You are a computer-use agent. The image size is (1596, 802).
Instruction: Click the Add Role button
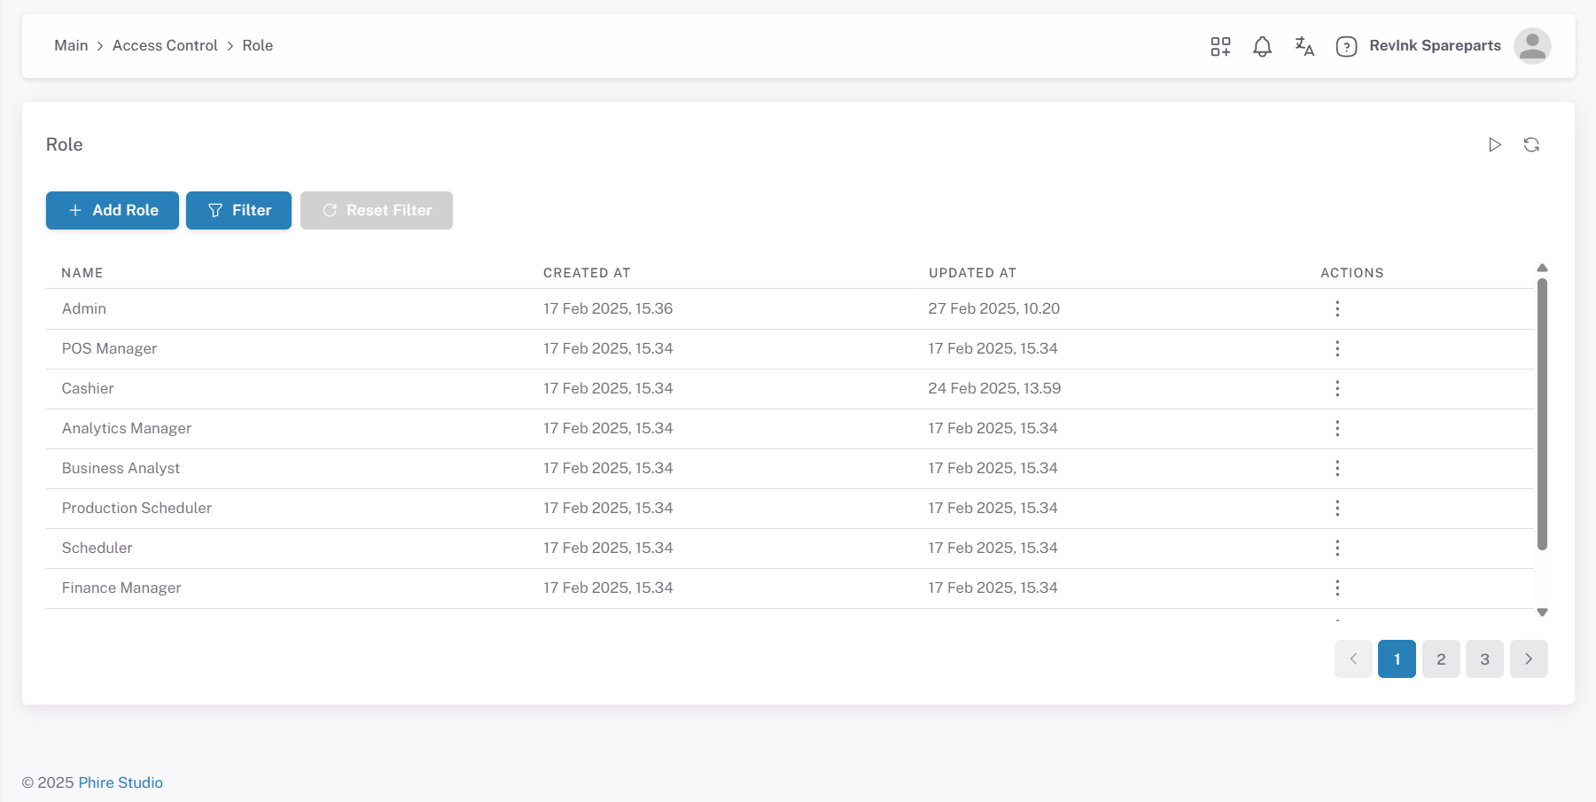113,210
